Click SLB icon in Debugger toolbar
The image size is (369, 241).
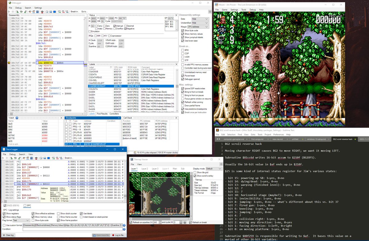tap(67, 12)
